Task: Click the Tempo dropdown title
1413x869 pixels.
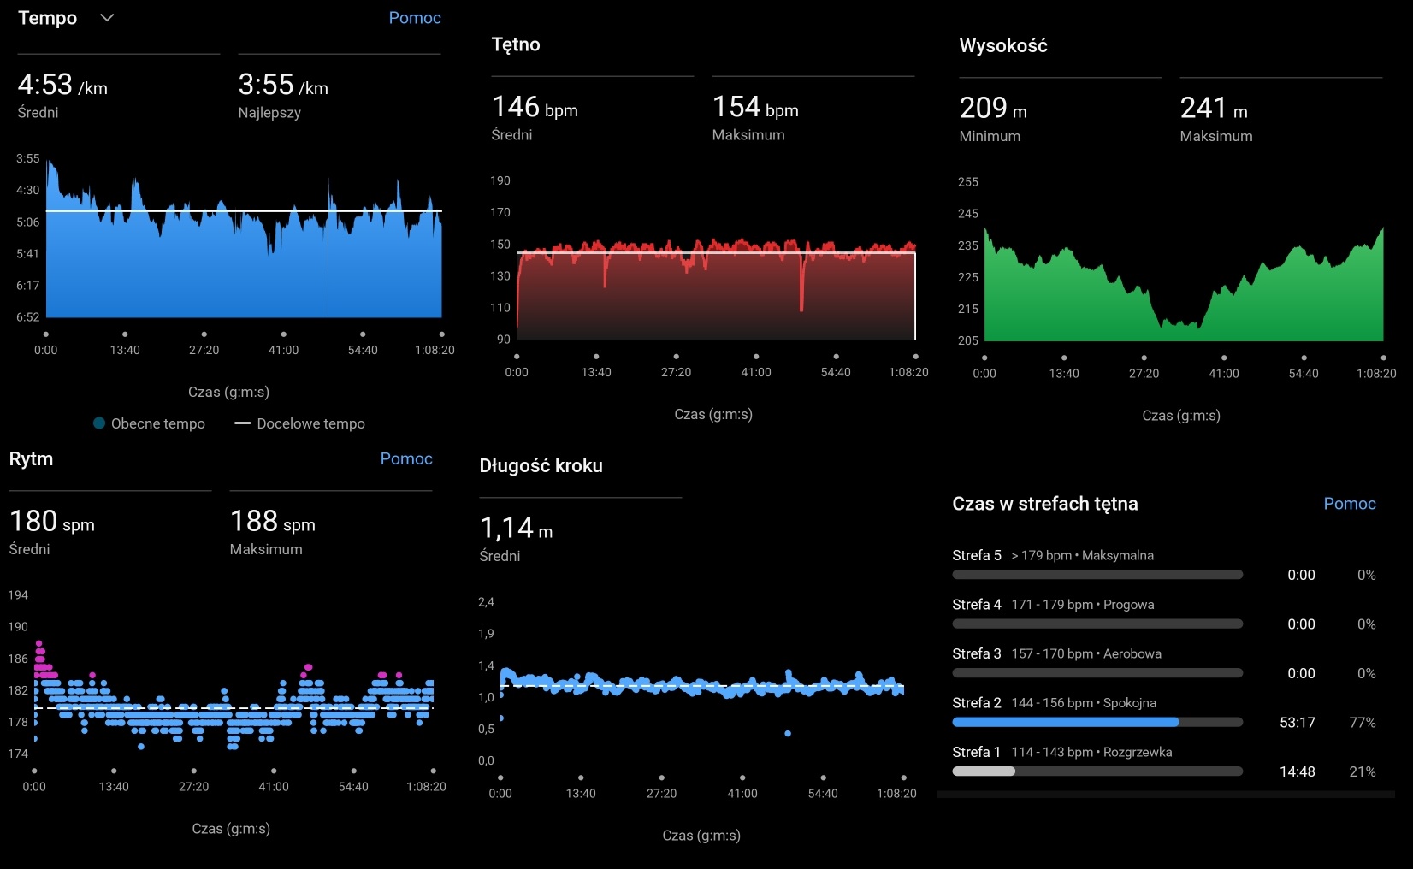Action: tap(48, 18)
